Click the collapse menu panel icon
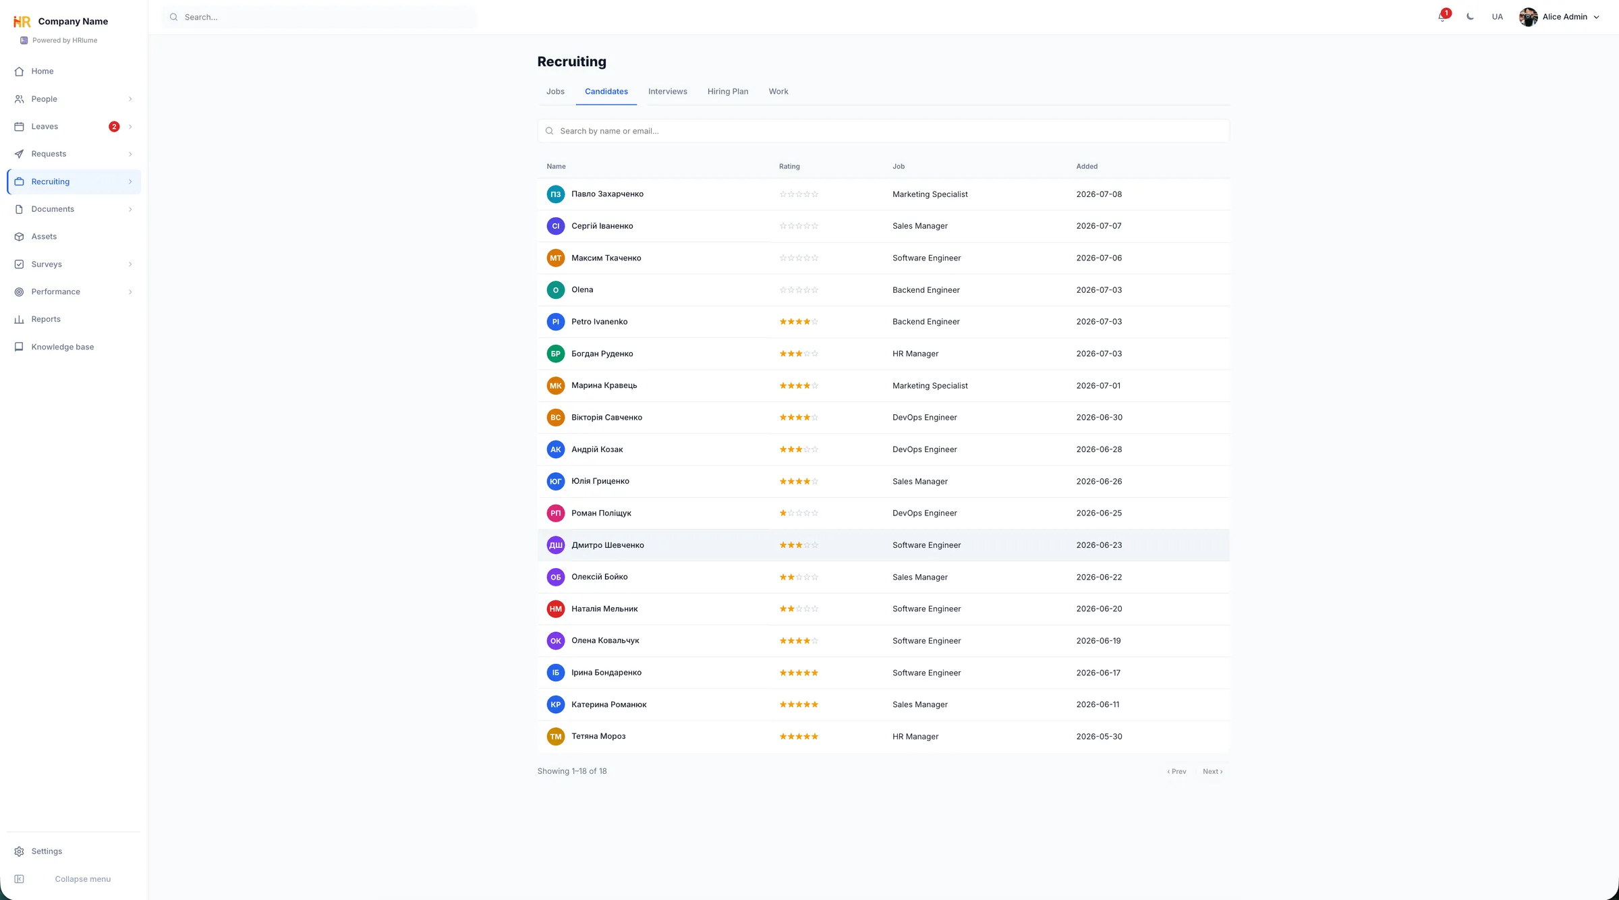The width and height of the screenshot is (1619, 900). point(19,879)
